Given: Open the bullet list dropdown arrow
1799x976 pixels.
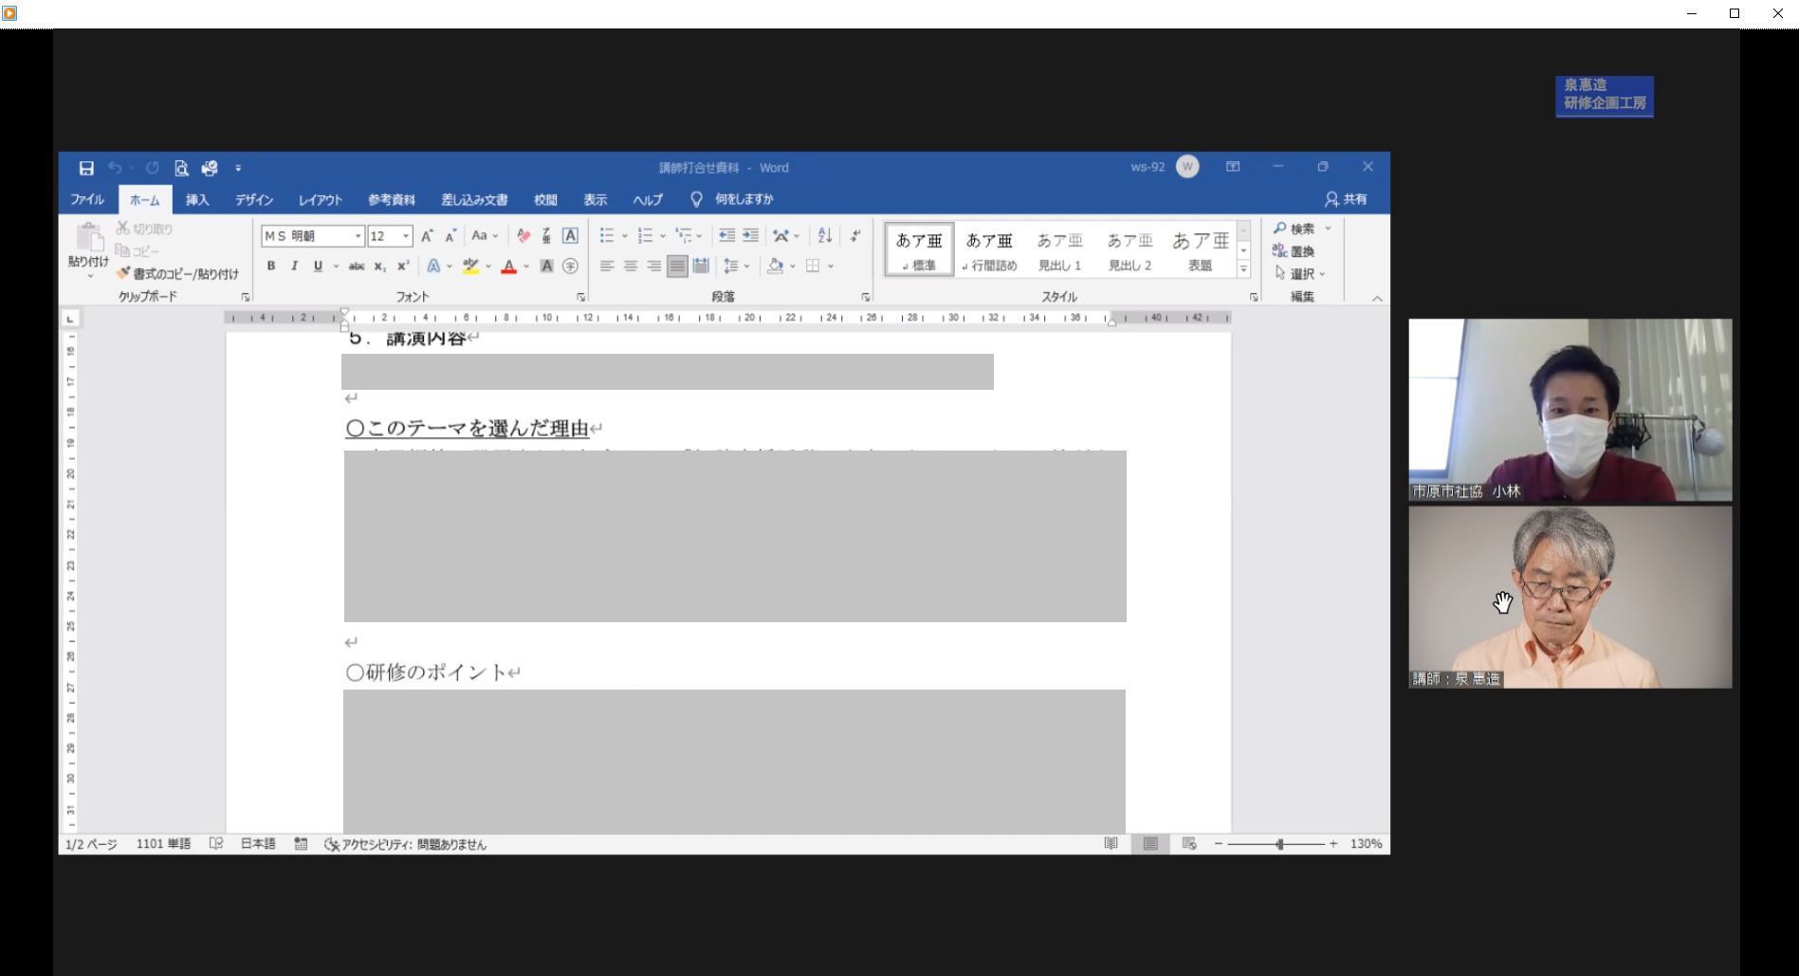Looking at the screenshot, I should [625, 235].
